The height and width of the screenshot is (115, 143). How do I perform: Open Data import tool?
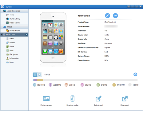pos(98,101)
